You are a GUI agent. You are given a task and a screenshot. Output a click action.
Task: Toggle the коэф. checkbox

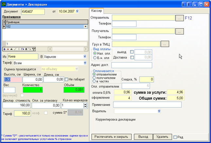pyautogui.click(x=46, y=113)
